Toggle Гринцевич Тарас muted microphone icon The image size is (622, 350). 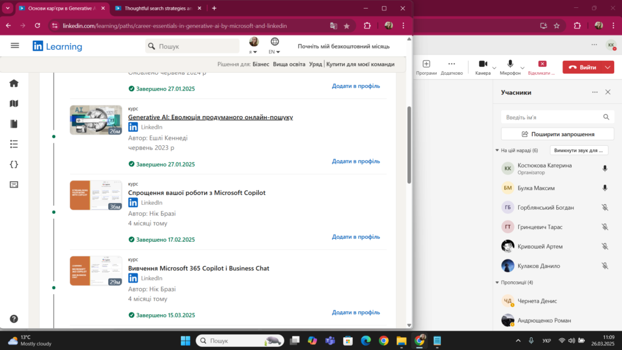tap(604, 227)
